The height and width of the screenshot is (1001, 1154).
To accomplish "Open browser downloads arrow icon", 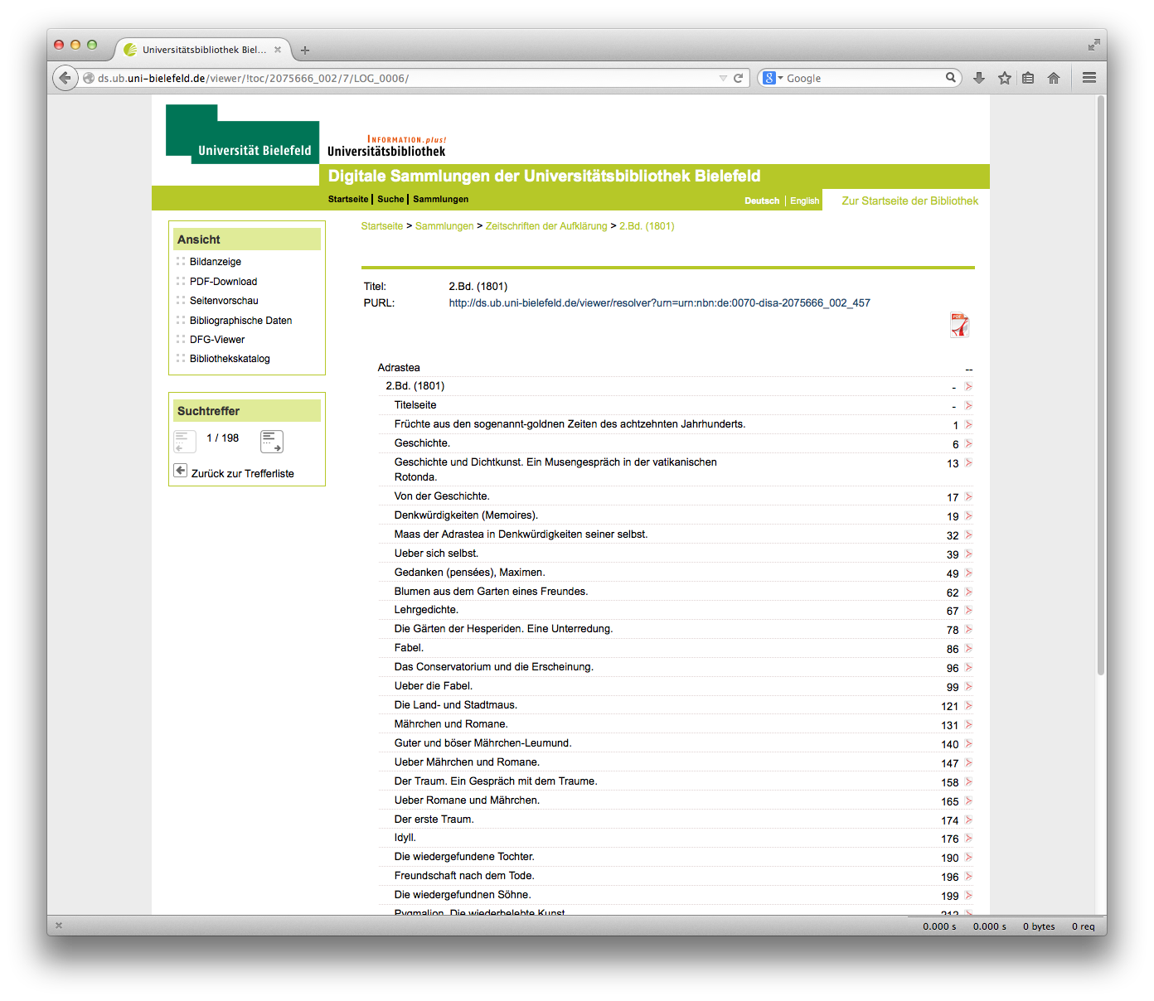I will tap(979, 78).
